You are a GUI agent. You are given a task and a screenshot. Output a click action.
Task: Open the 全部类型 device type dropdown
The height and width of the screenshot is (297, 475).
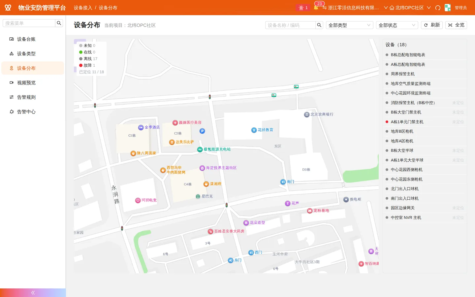coord(350,25)
